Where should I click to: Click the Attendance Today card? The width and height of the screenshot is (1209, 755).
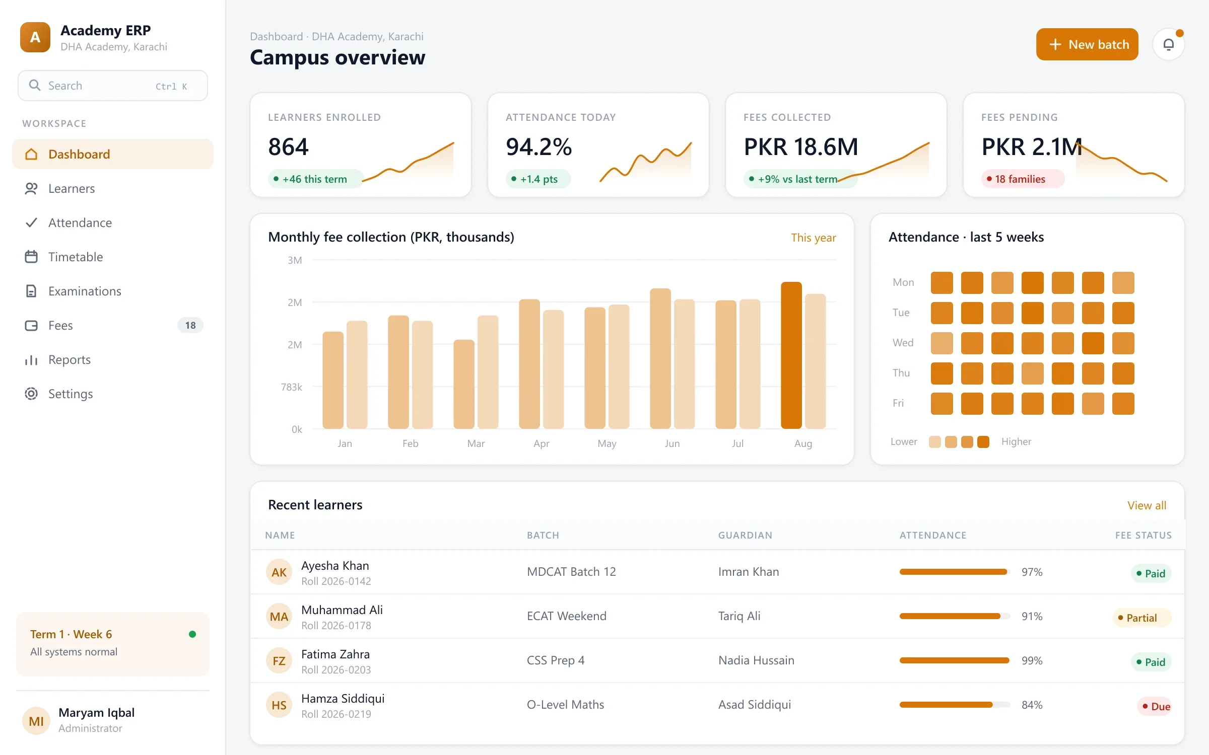pyautogui.click(x=598, y=145)
